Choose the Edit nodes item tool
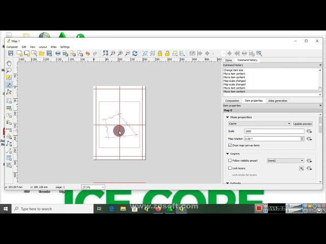326x244 pixels. coord(9,92)
